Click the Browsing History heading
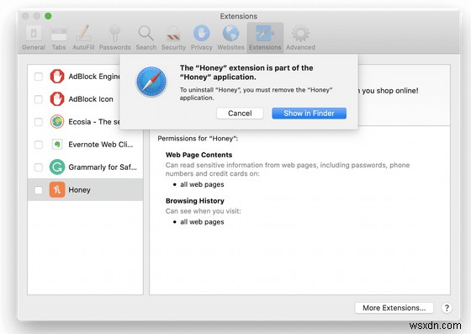Image resolution: width=471 pixels, height=334 pixels. [194, 200]
